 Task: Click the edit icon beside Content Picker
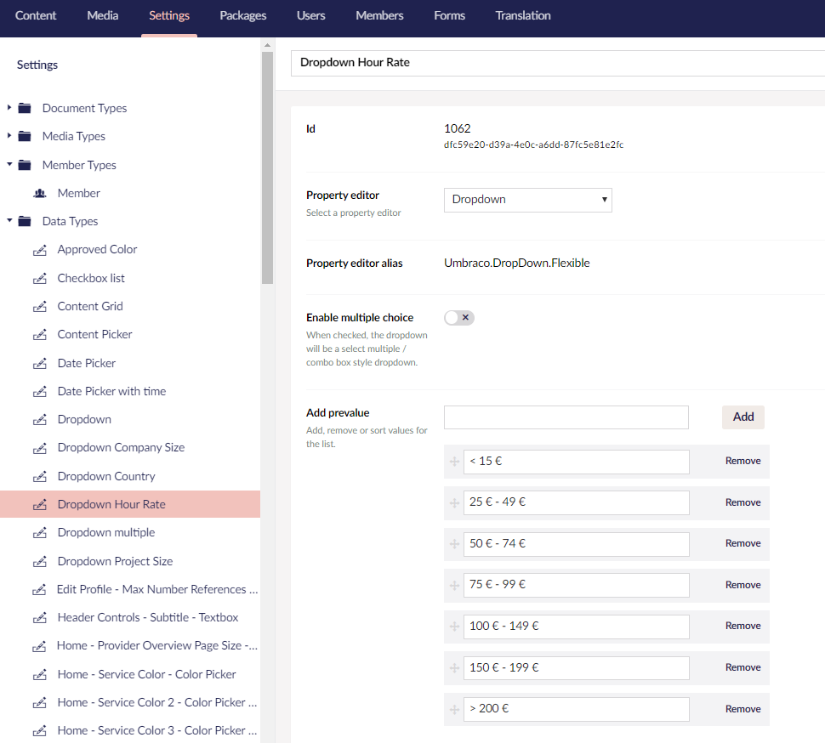(39, 334)
